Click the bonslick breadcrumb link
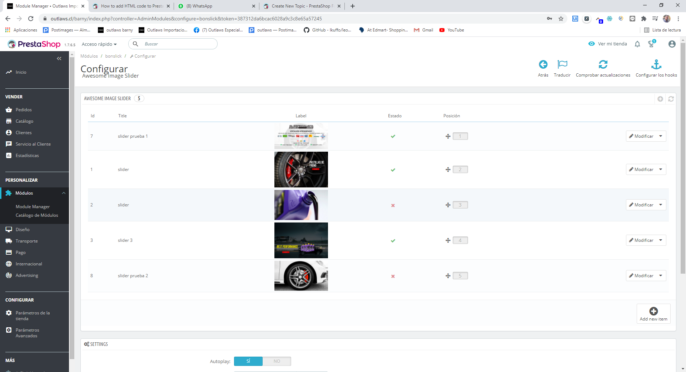Image resolution: width=686 pixels, height=372 pixels. [113, 56]
